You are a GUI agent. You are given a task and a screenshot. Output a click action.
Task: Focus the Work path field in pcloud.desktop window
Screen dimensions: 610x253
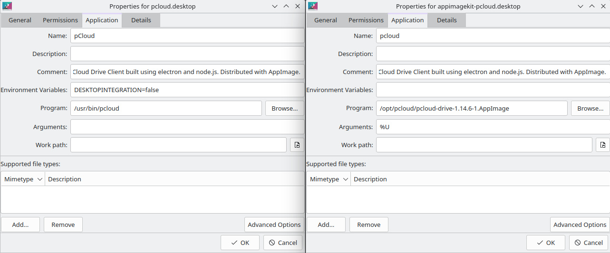coord(178,145)
